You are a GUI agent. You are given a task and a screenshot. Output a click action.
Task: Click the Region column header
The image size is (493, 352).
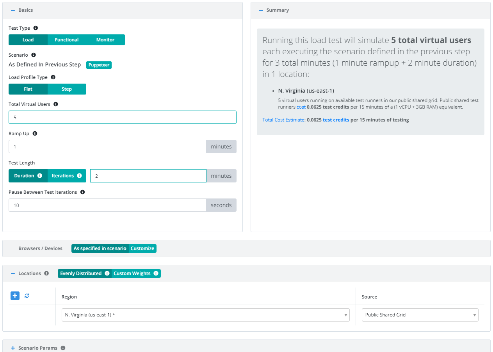click(69, 297)
